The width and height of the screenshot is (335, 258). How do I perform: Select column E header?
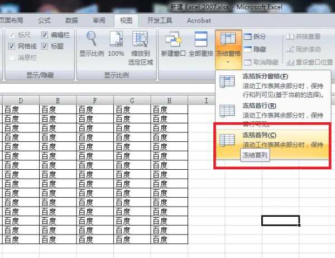click(x=58, y=101)
